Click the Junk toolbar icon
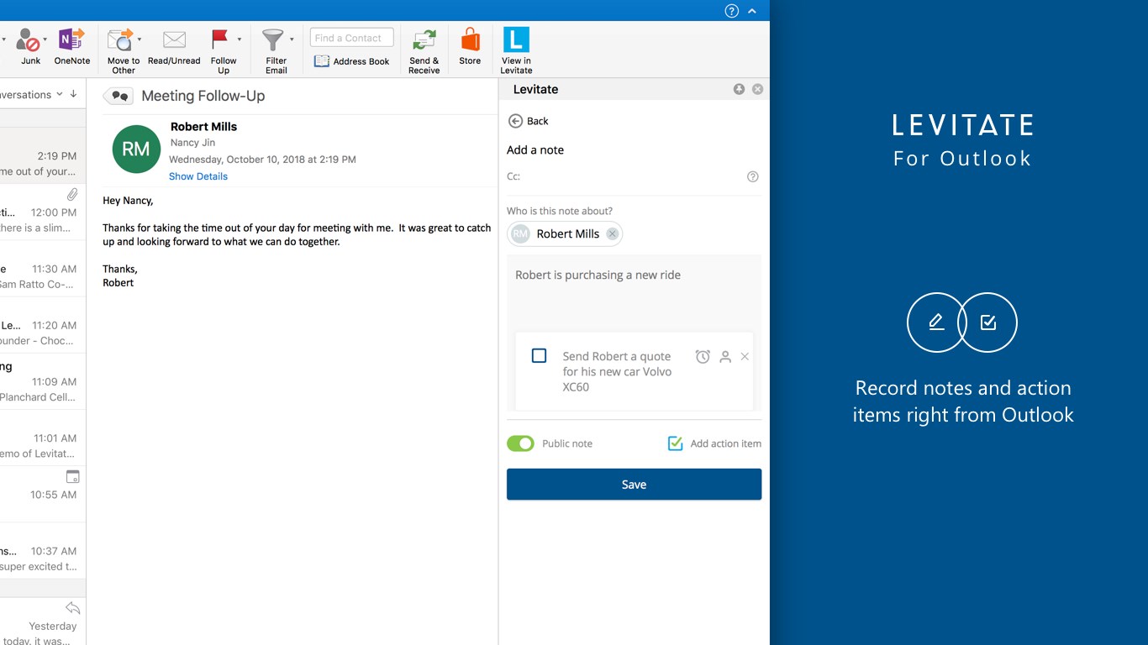Viewport: 1148px width, 645px height. coord(29,39)
